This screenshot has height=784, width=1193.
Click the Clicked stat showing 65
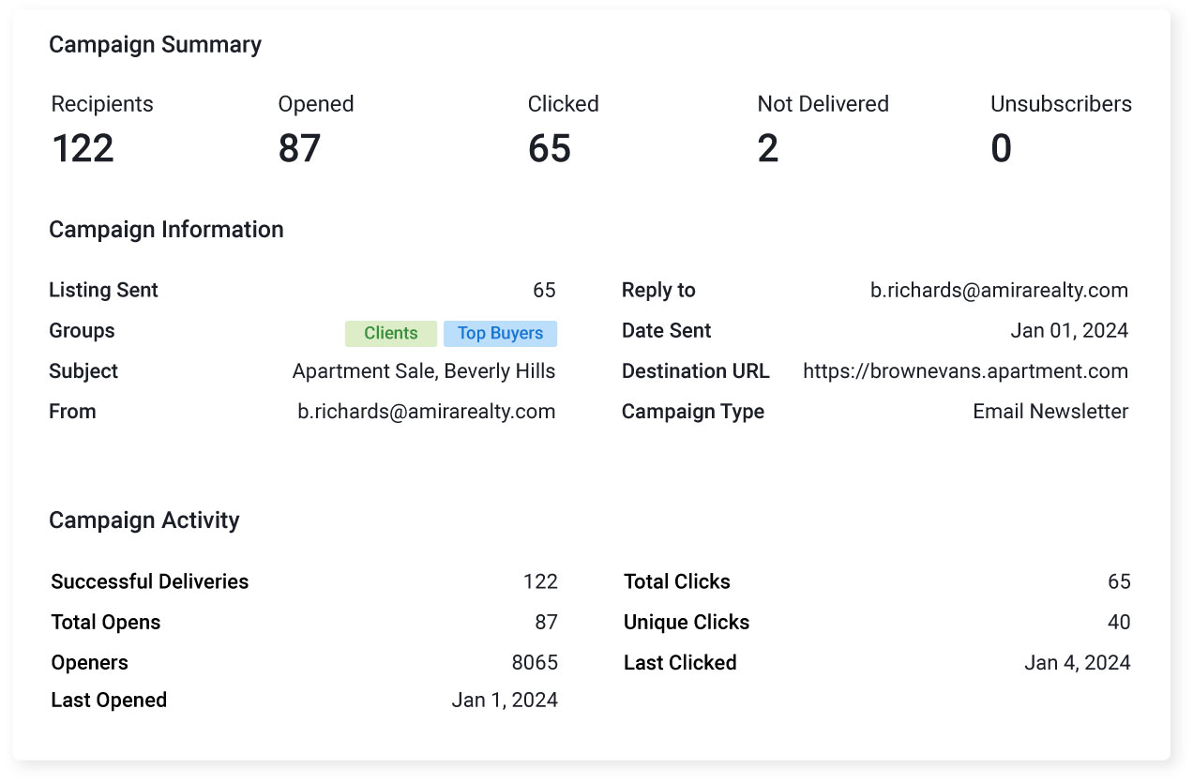tap(550, 148)
